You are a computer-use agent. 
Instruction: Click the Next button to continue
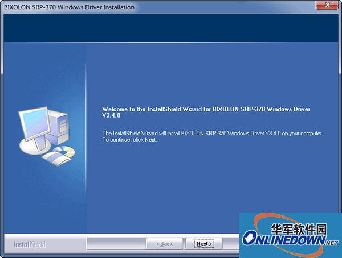(204, 244)
